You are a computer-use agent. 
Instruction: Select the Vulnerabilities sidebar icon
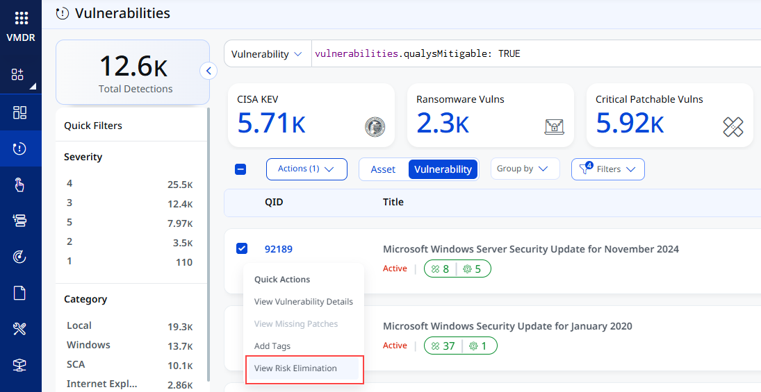coord(20,148)
